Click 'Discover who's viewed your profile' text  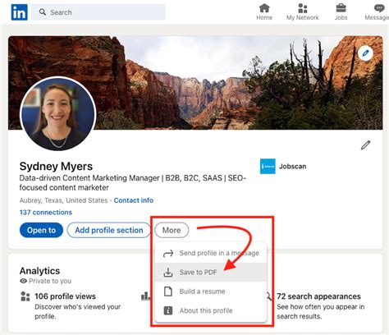[78, 311]
